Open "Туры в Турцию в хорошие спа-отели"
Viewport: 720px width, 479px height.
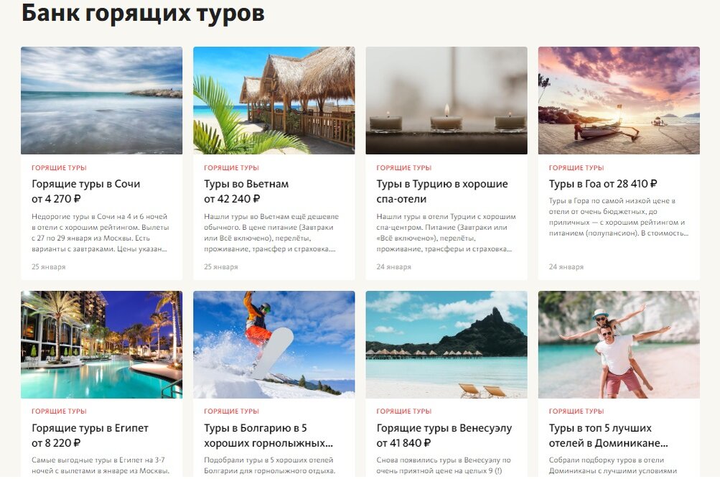coord(442,190)
